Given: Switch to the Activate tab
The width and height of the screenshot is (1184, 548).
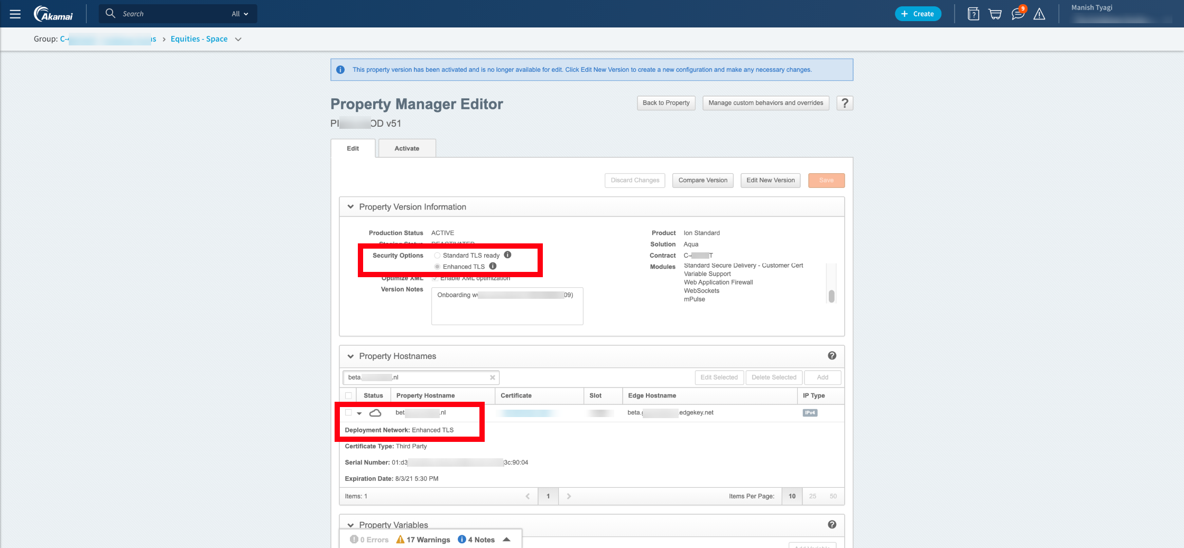Looking at the screenshot, I should click(x=406, y=148).
